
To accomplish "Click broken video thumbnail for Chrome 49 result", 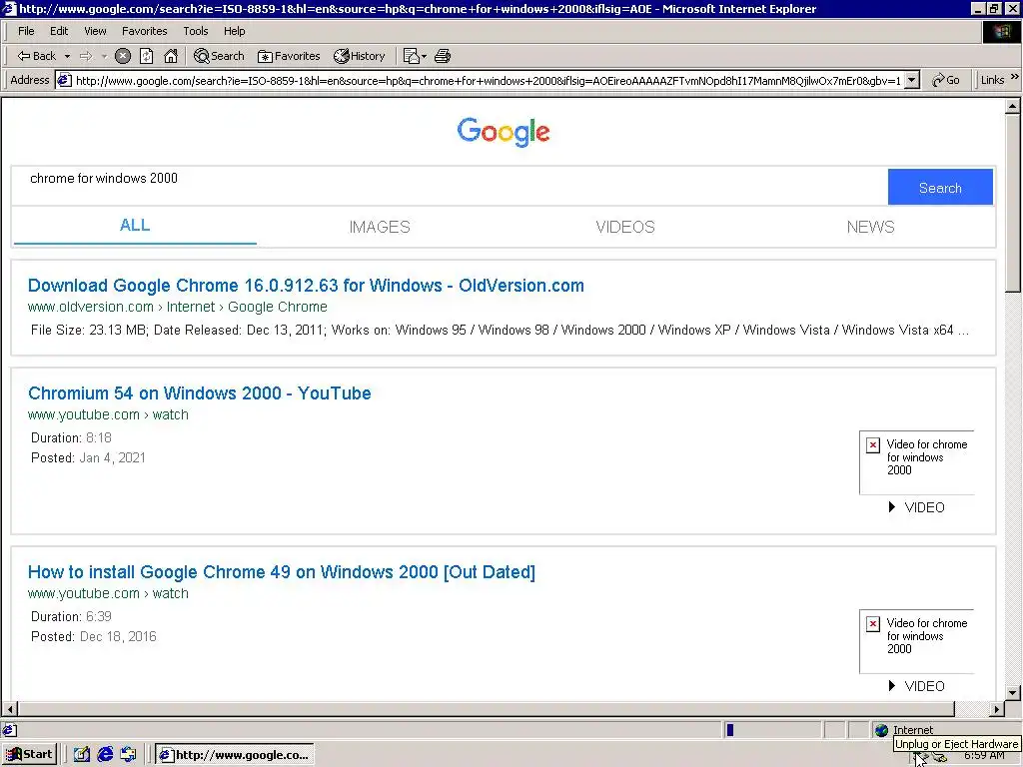I will (x=917, y=641).
